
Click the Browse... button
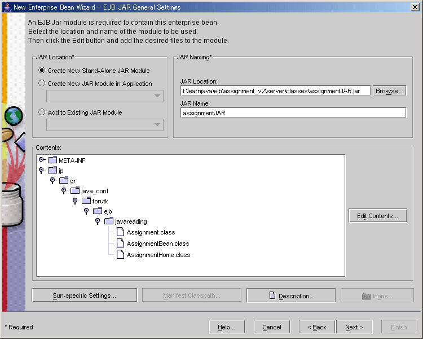pyautogui.click(x=389, y=91)
